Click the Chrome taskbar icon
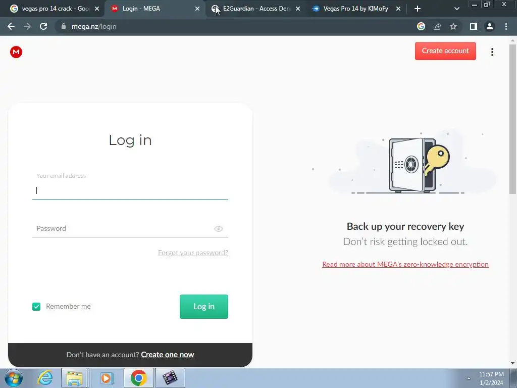 tap(138, 378)
